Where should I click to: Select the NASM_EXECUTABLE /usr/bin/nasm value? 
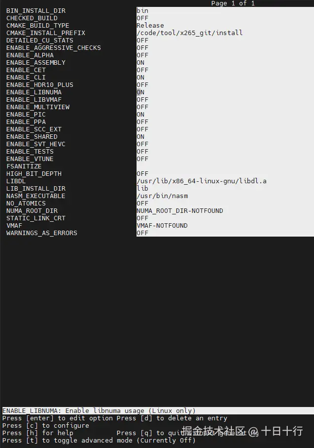coord(162,196)
